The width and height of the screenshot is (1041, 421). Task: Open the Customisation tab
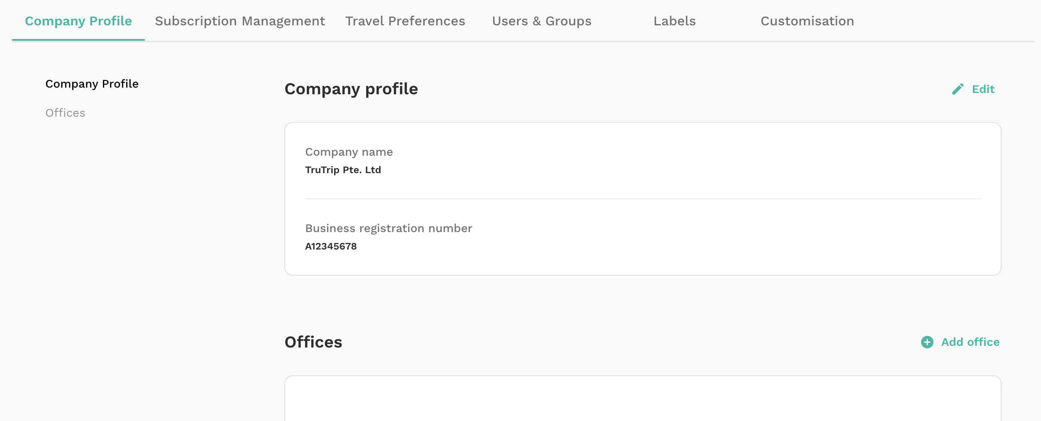807,21
